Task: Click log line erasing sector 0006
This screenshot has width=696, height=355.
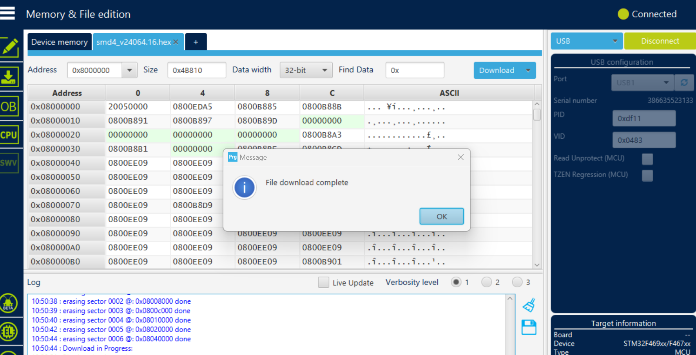Action: click(111, 339)
